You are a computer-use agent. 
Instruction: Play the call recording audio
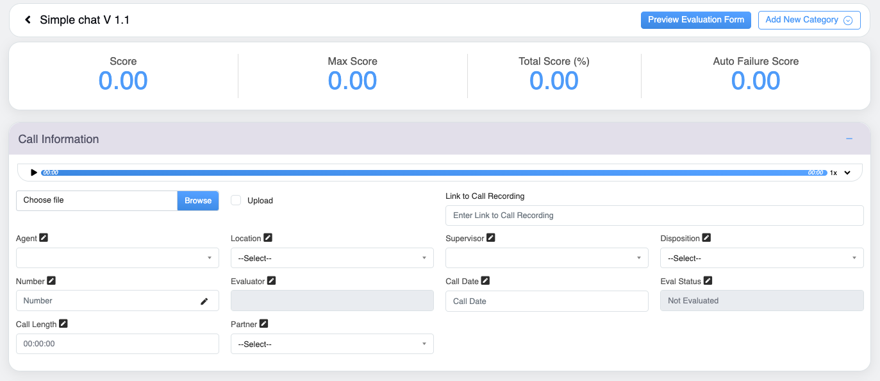[34, 173]
